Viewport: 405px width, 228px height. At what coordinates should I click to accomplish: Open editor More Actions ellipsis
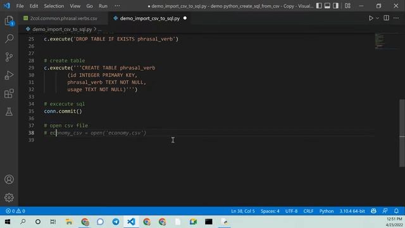[x=396, y=18]
